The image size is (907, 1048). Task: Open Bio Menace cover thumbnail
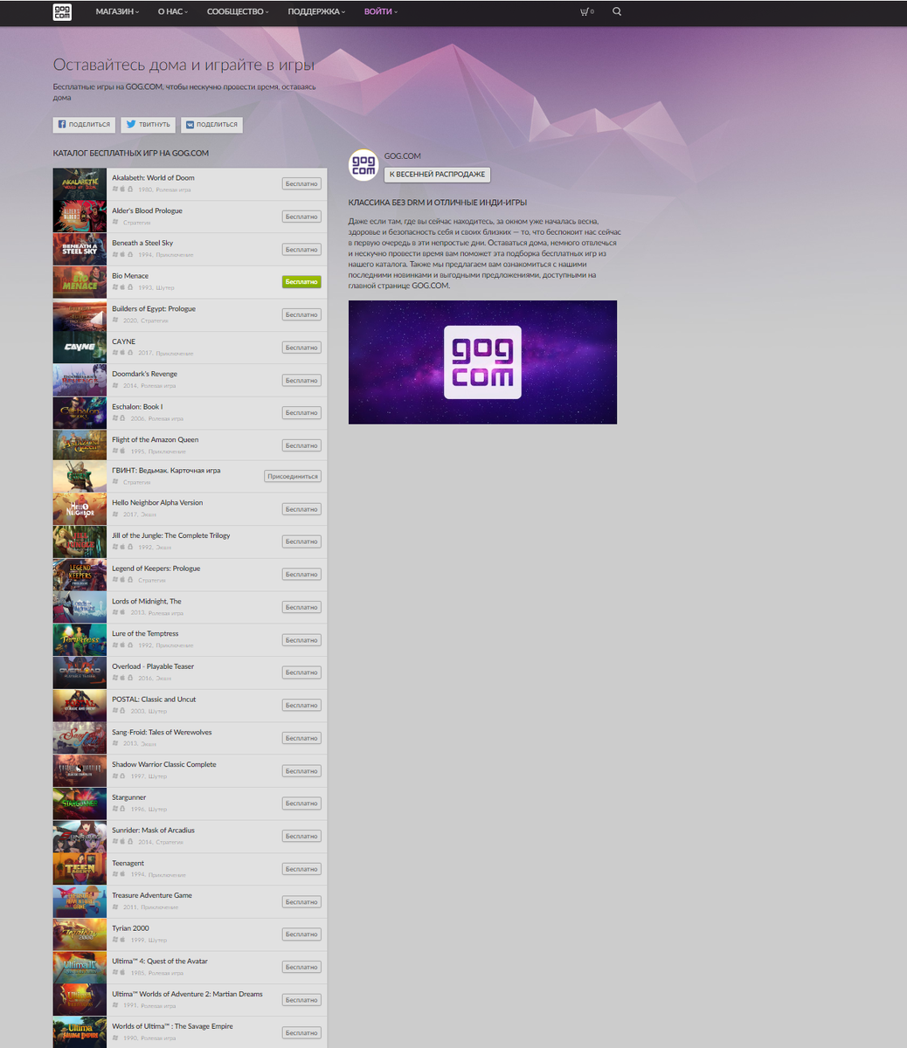pyautogui.click(x=80, y=282)
